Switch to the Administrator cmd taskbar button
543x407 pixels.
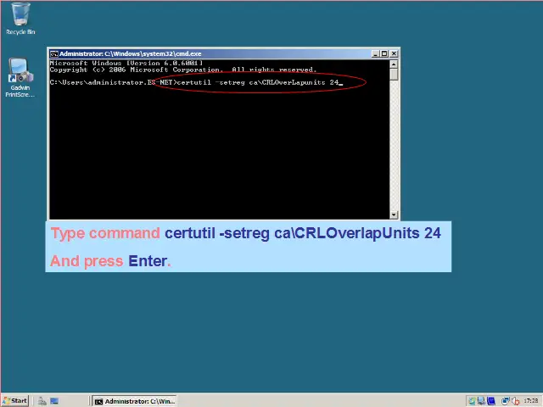click(134, 401)
